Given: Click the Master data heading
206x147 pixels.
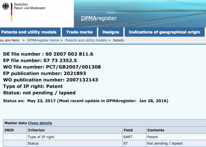Looking at the screenshot, I should [16, 123].
